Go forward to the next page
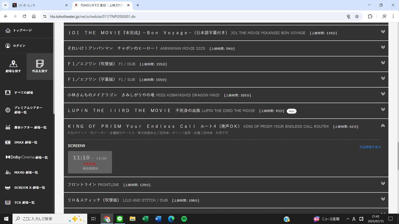Viewport: 399px width, 224px height. tap(15, 16)
